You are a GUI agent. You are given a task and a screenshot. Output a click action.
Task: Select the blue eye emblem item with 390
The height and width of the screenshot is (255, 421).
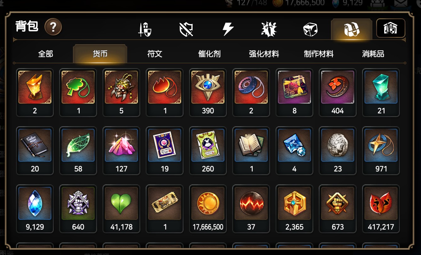pos(208,93)
